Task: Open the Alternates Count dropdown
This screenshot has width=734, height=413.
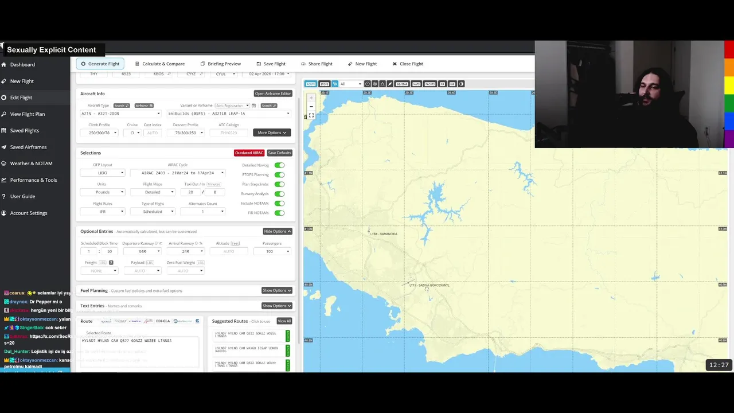Action: tap(202, 212)
